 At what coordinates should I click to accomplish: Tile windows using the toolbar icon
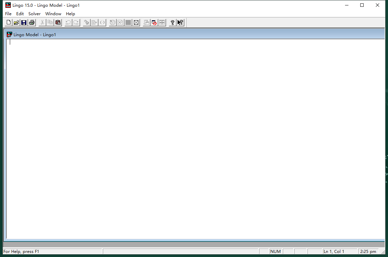click(x=162, y=23)
